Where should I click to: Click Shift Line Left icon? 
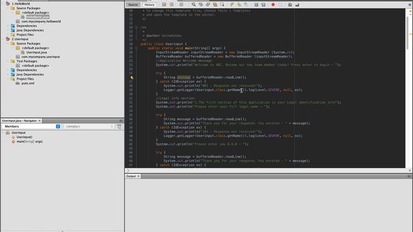click(256, 5)
